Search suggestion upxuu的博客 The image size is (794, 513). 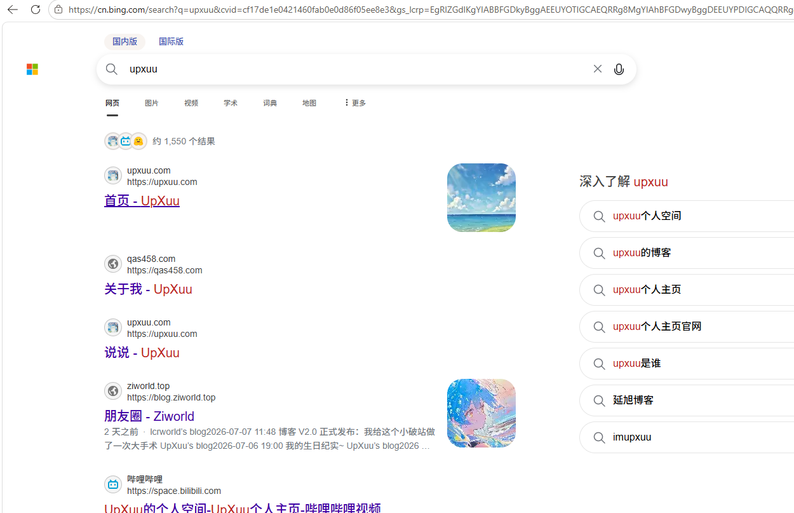point(687,253)
